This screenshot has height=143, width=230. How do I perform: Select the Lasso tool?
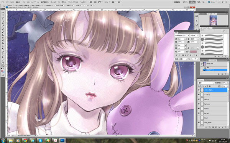[3, 18]
